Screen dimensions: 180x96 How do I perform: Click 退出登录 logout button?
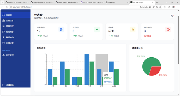(x=15, y=85)
